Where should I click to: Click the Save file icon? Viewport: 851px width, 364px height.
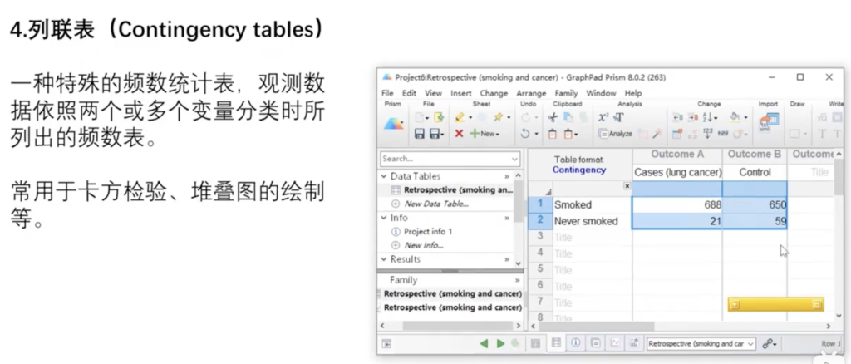click(x=420, y=134)
